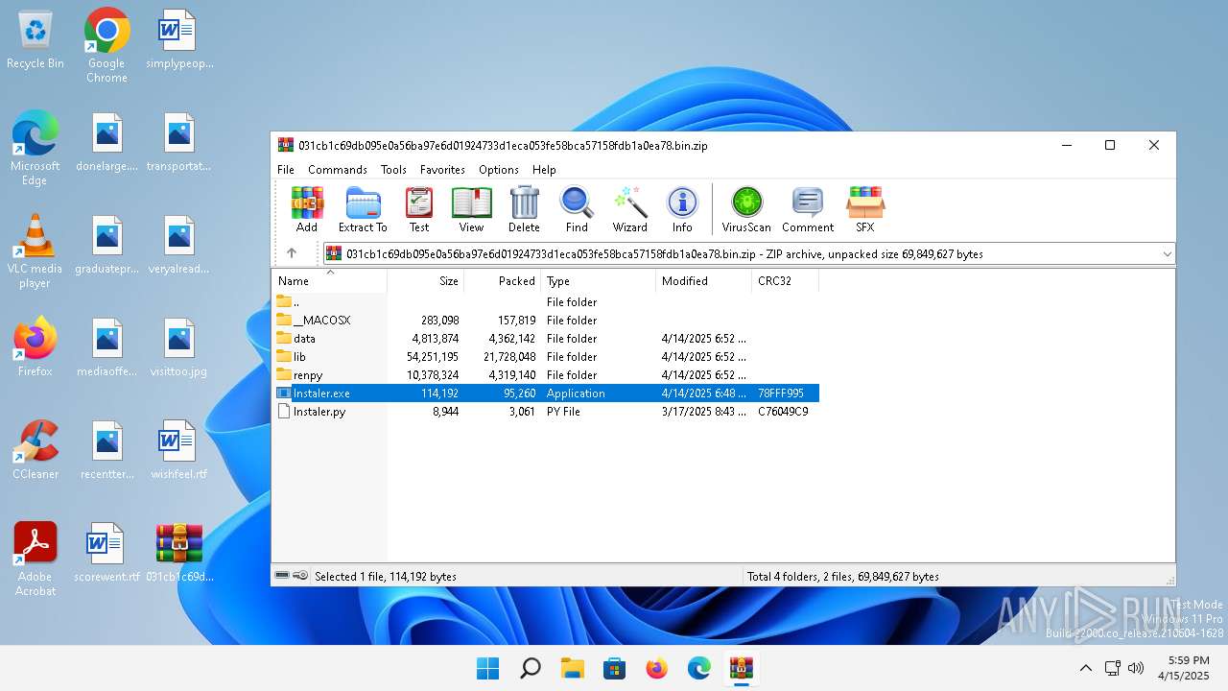The width and height of the screenshot is (1228, 691).
Task: Run the Test archive tool
Action: click(419, 209)
